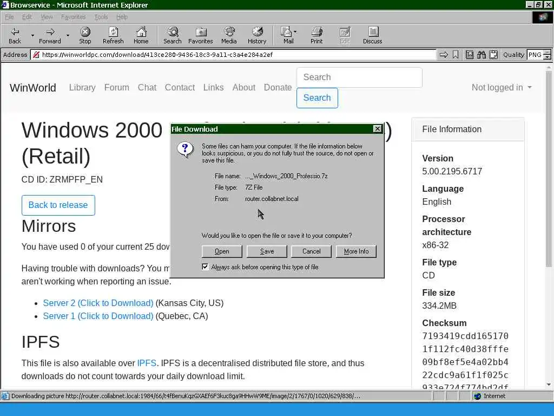Image resolution: width=554 pixels, height=416 pixels.
Task: Click the page vertical scrollbar thumb
Action: tap(549, 170)
